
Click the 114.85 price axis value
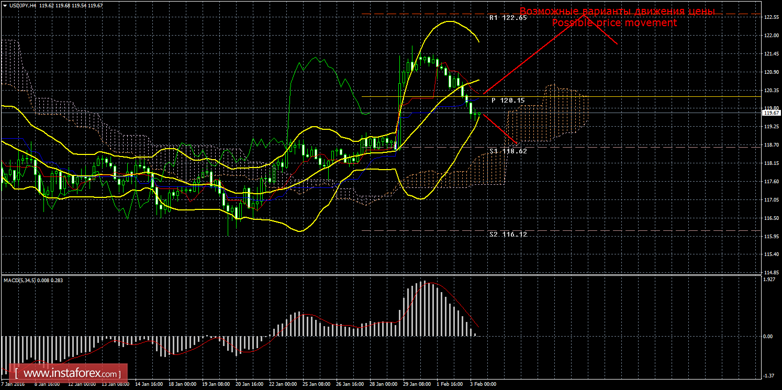770,273
